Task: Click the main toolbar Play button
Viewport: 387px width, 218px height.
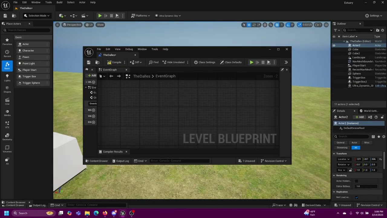Action: tap(100, 16)
